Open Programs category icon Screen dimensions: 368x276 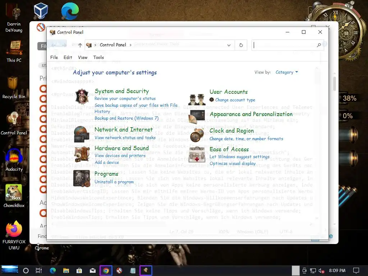82,178
